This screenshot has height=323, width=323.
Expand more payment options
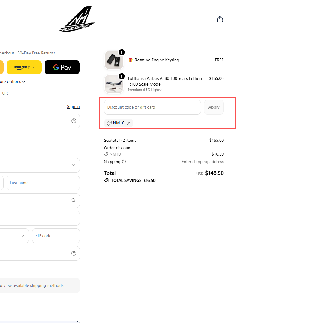pos(13,82)
